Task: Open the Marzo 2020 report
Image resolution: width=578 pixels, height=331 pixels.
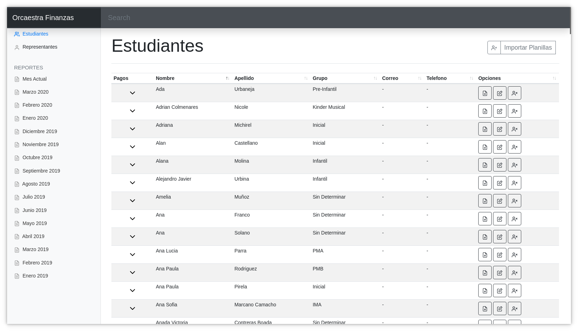Action: 36,92
